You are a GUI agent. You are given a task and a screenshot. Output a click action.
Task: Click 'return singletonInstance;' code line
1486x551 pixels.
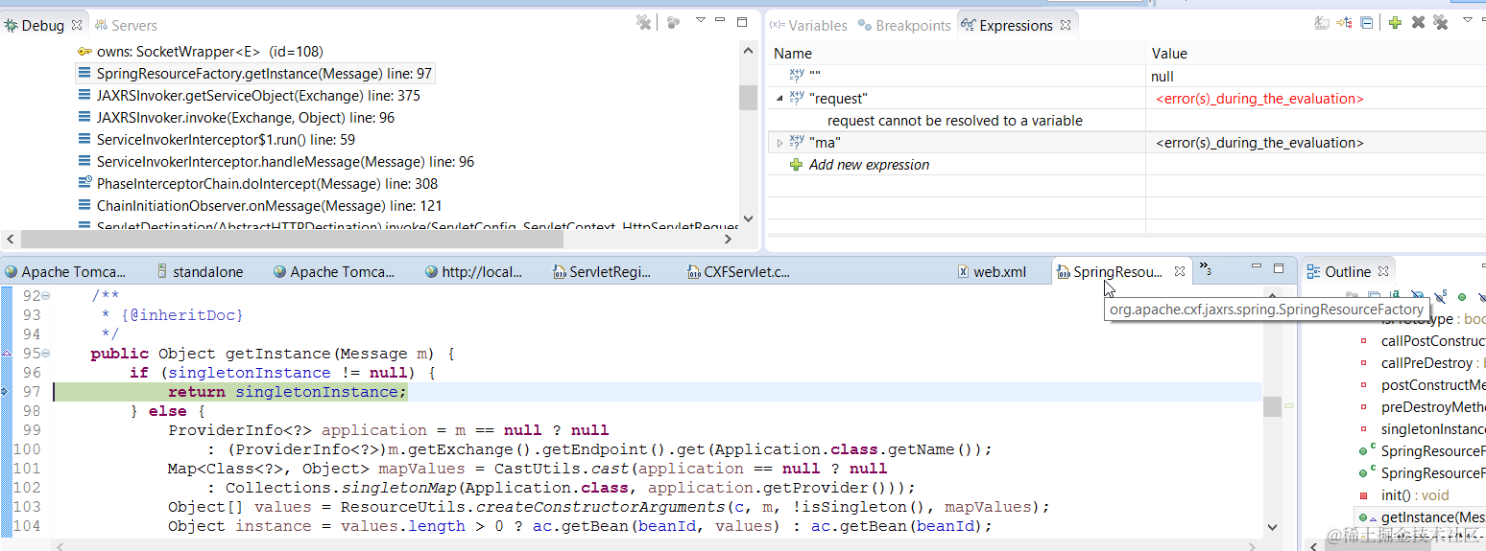[x=288, y=392]
